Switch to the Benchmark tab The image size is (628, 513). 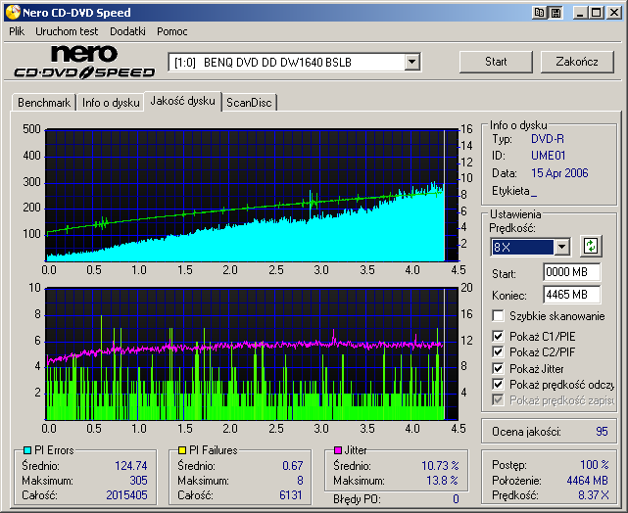pos(44,103)
